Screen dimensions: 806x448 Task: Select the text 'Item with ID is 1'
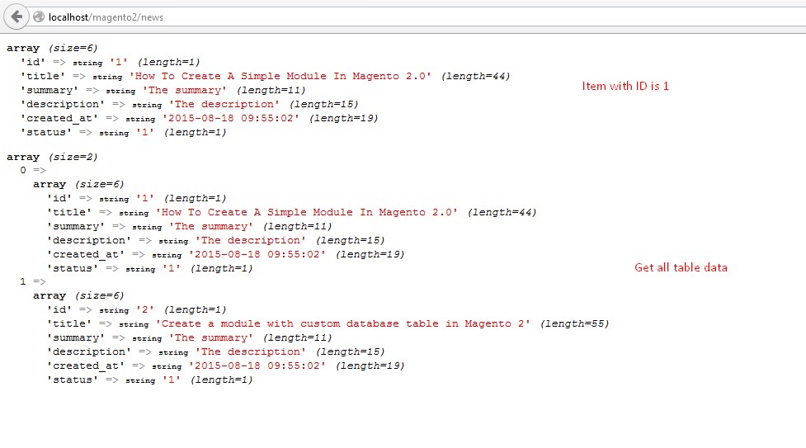pyautogui.click(x=625, y=86)
